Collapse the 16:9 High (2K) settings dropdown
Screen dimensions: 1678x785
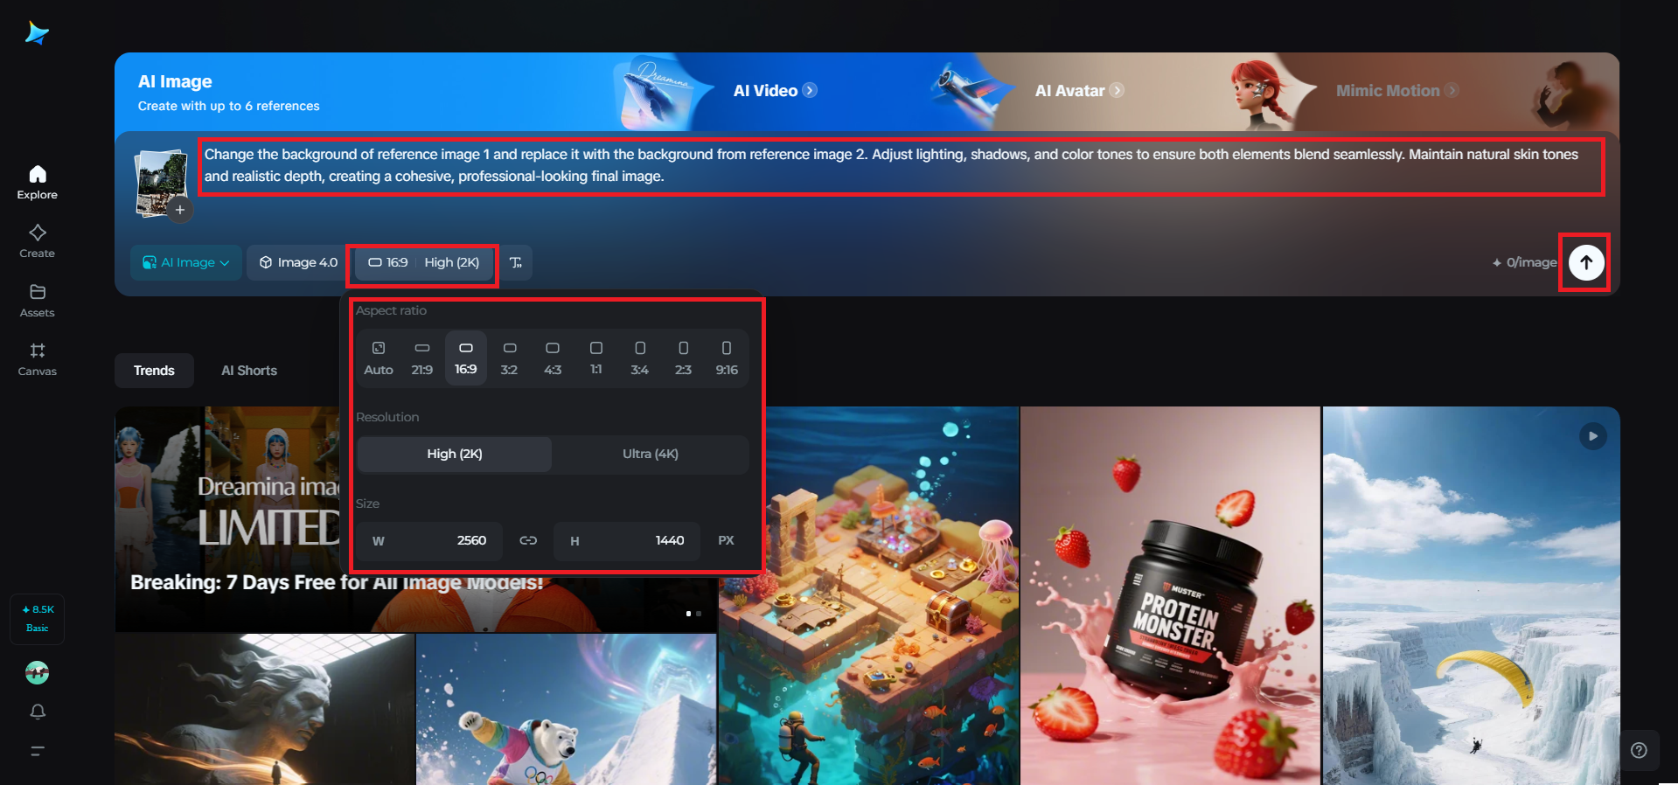point(424,262)
